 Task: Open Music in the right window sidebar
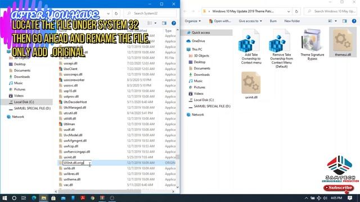pos(198,81)
